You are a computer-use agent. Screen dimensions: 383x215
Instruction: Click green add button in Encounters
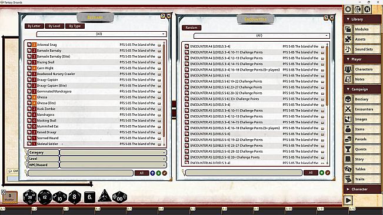tap(322, 173)
